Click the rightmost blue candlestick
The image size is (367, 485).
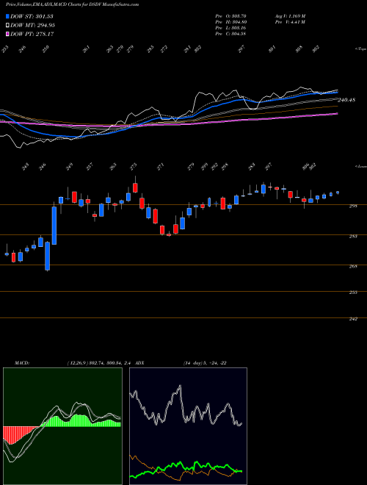[338, 193]
